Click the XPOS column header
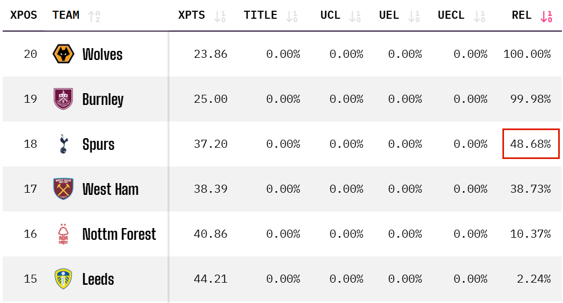The image size is (563, 303). click(24, 15)
